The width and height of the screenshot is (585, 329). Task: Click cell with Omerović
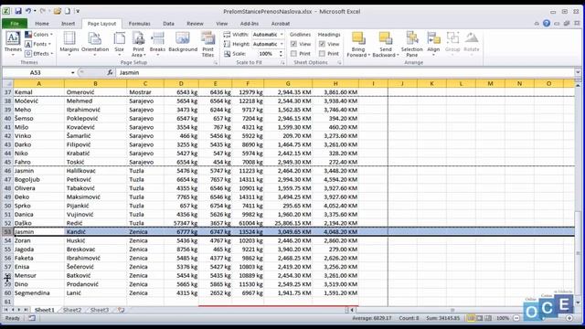(95, 92)
